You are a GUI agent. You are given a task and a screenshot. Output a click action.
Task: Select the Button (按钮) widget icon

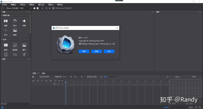point(6,45)
